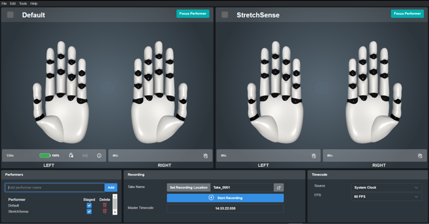
Task: Click the Add performer name field
Action: pyautogui.click(x=55, y=187)
